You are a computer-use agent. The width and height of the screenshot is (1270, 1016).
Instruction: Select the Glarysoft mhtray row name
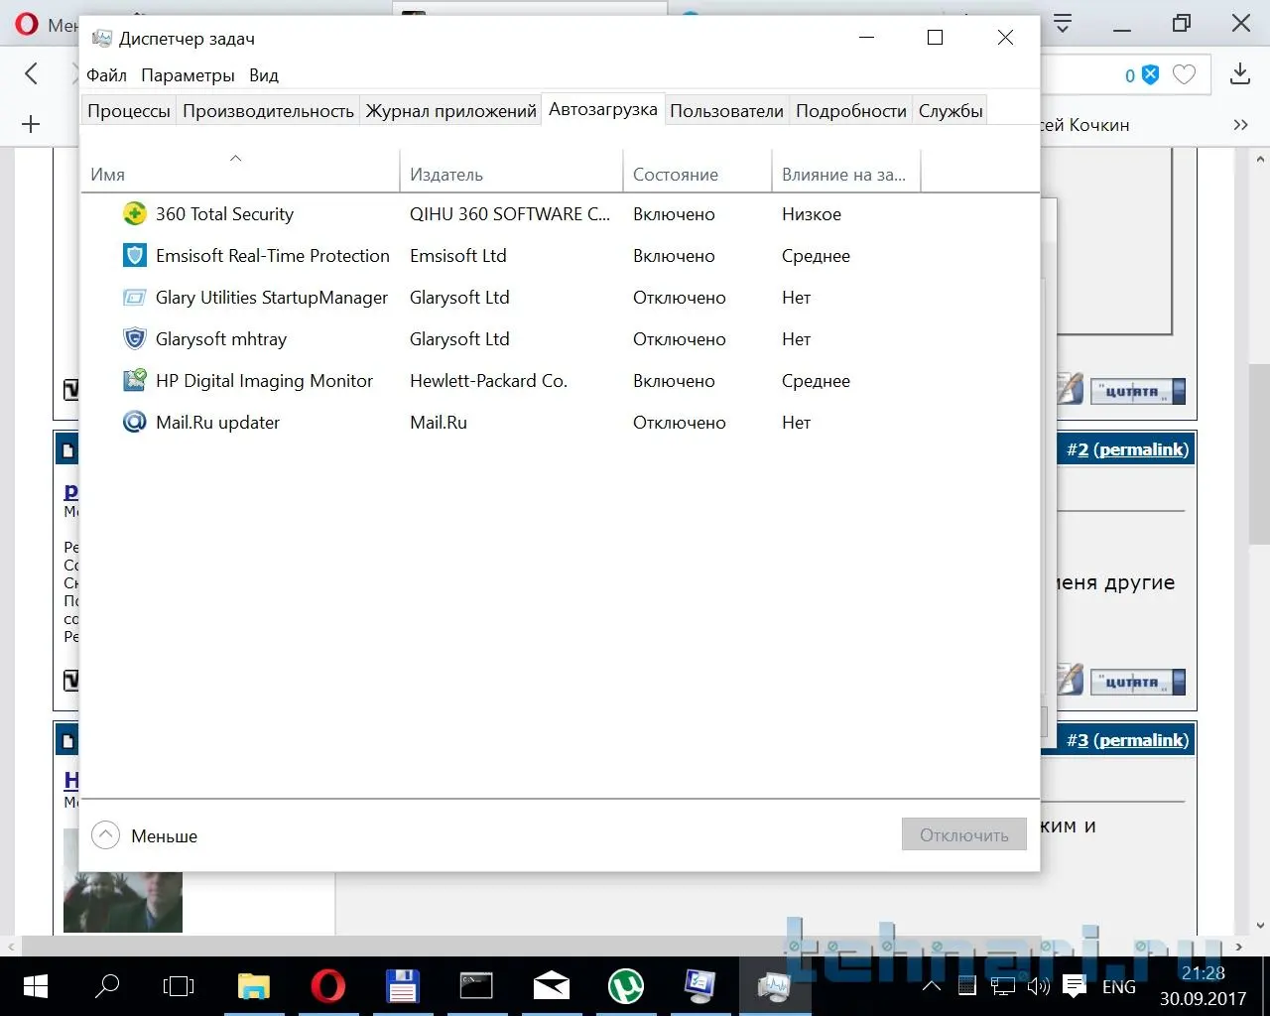point(221,339)
